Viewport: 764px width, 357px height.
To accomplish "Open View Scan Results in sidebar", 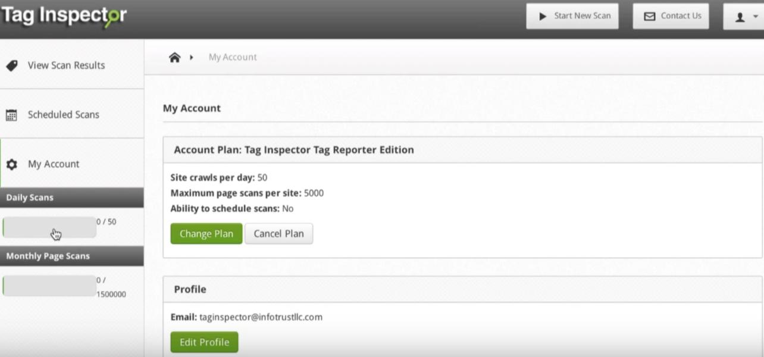I will pos(71,65).
